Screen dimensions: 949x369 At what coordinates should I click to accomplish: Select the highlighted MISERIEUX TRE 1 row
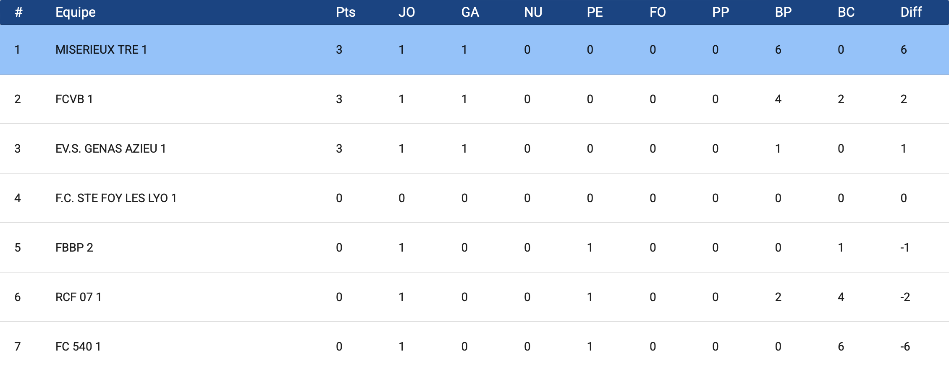coord(474,50)
